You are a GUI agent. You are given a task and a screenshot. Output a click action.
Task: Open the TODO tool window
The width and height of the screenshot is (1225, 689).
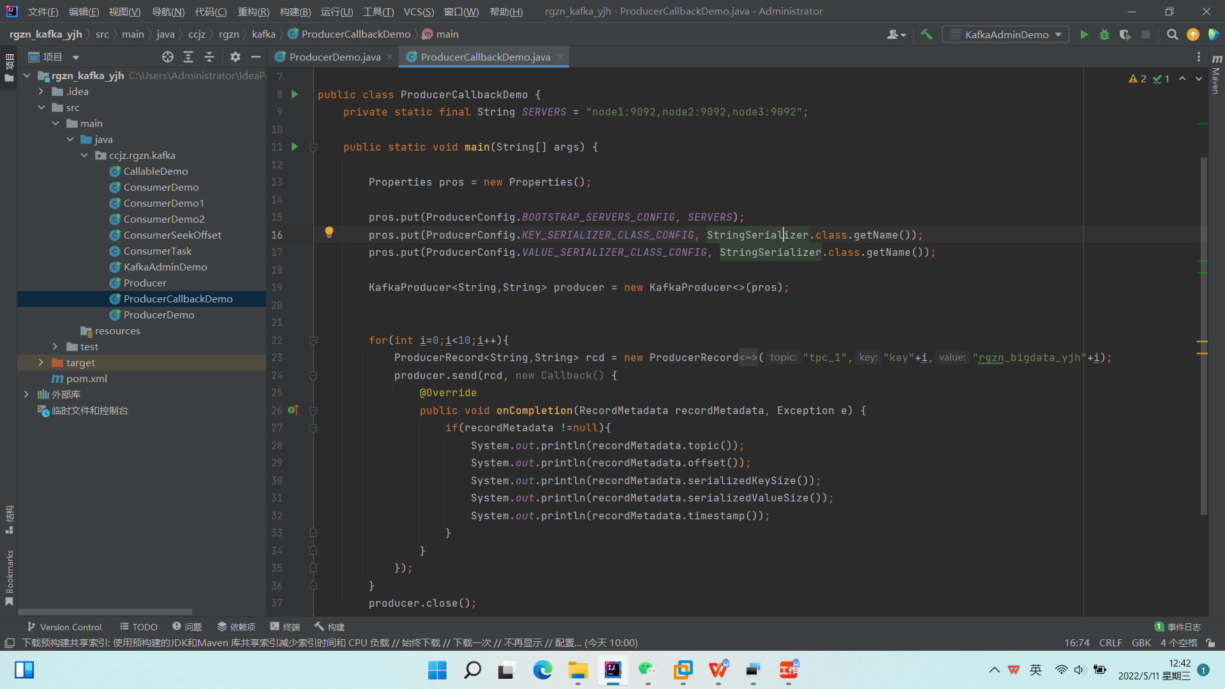[138, 626]
